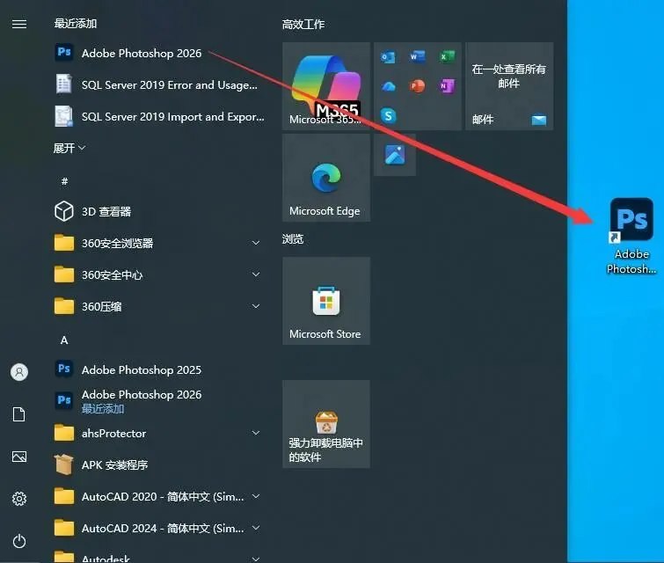Open Excel from the Office tile group
664x563 pixels.
click(447, 56)
